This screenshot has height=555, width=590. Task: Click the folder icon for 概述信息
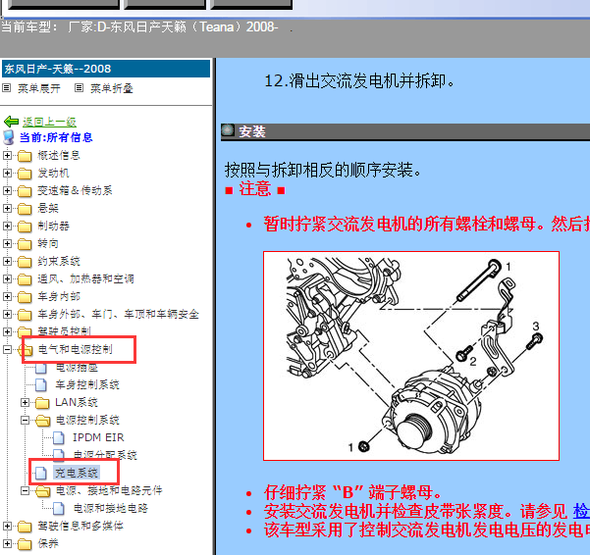point(25,156)
